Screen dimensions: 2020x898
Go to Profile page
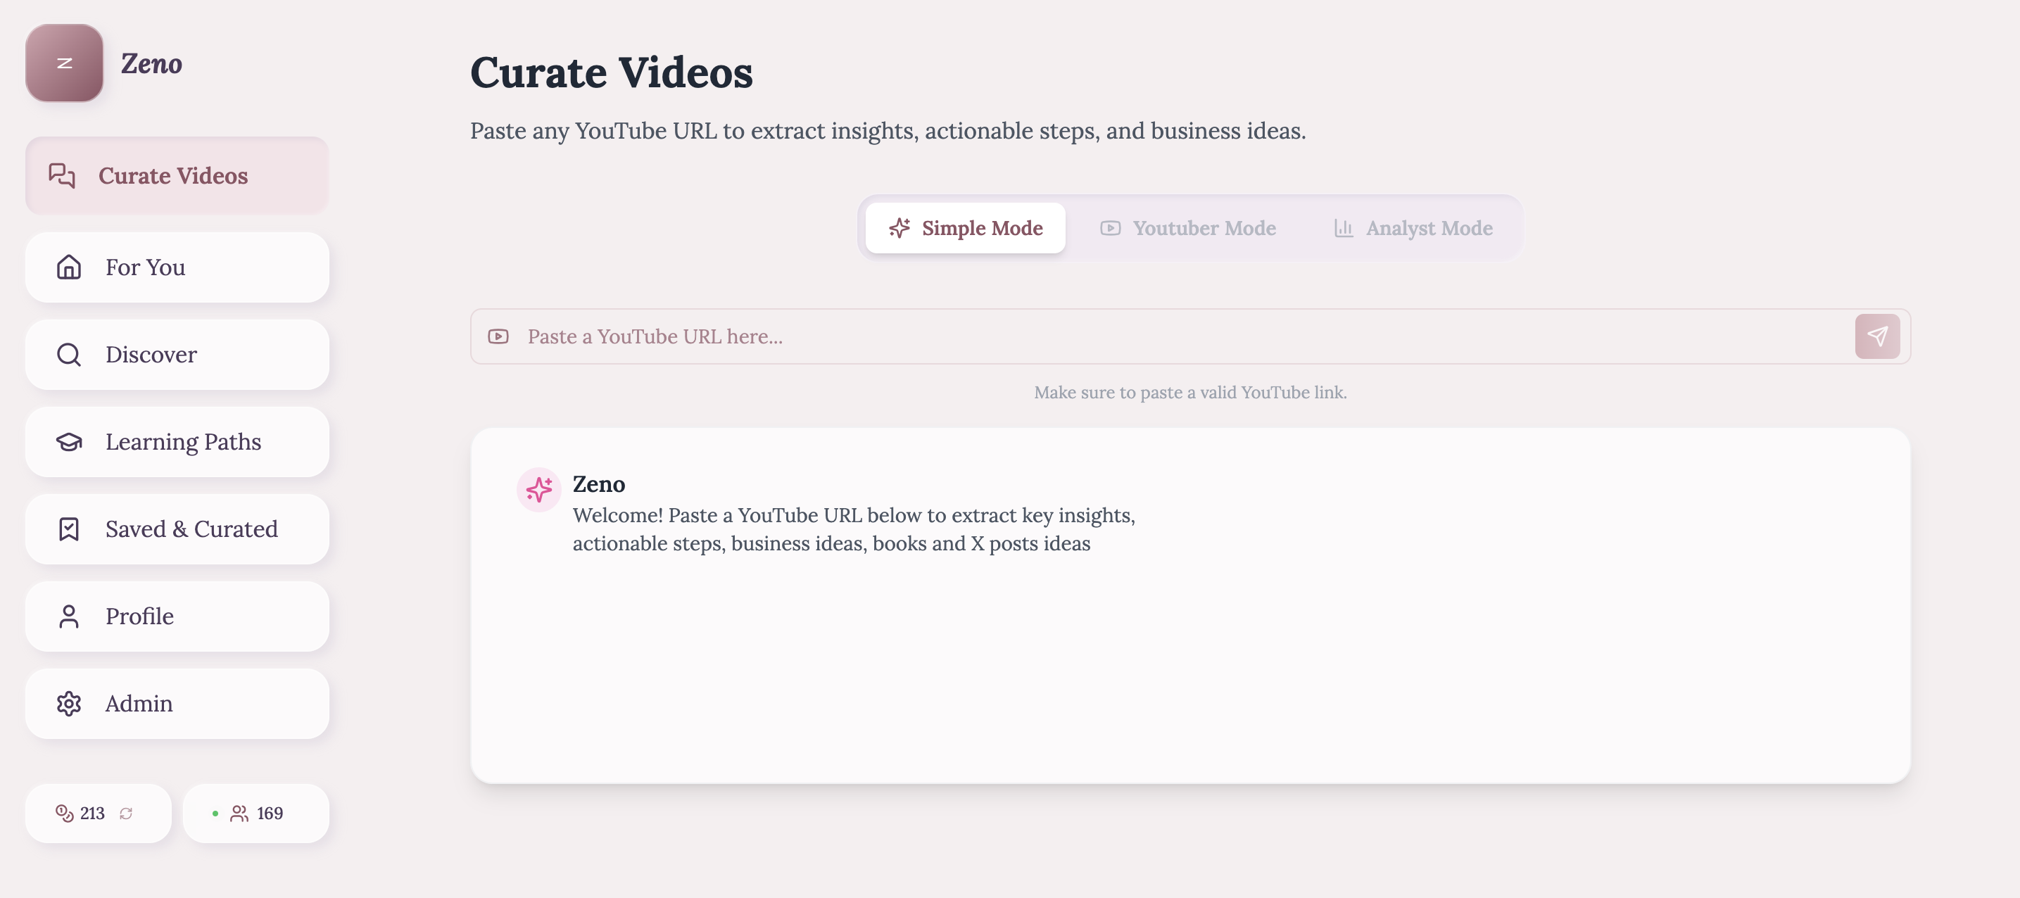coord(177,616)
